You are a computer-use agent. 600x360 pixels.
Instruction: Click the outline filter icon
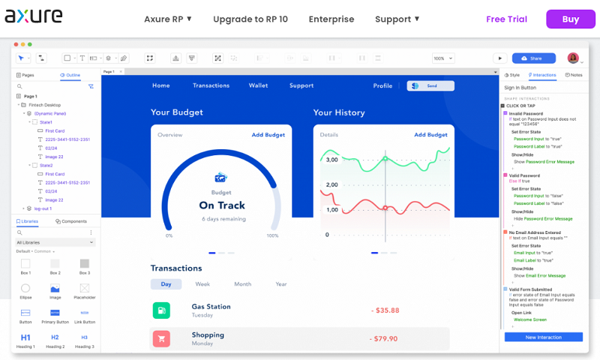pyautogui.click(x=91, y=86)
